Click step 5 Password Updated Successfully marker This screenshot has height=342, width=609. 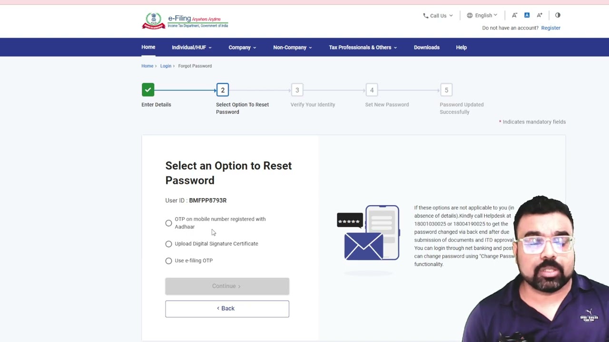[x=446, y=90]
